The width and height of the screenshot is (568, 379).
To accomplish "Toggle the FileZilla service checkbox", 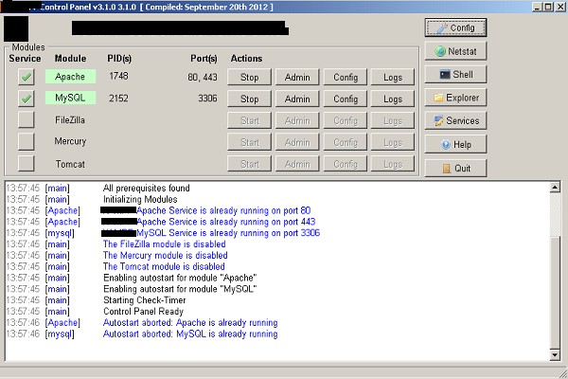I will coord(27,119).
